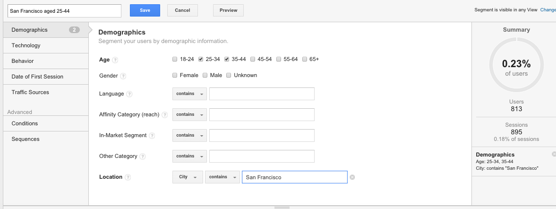Click the Change visibility link

[x=548, y=10]
